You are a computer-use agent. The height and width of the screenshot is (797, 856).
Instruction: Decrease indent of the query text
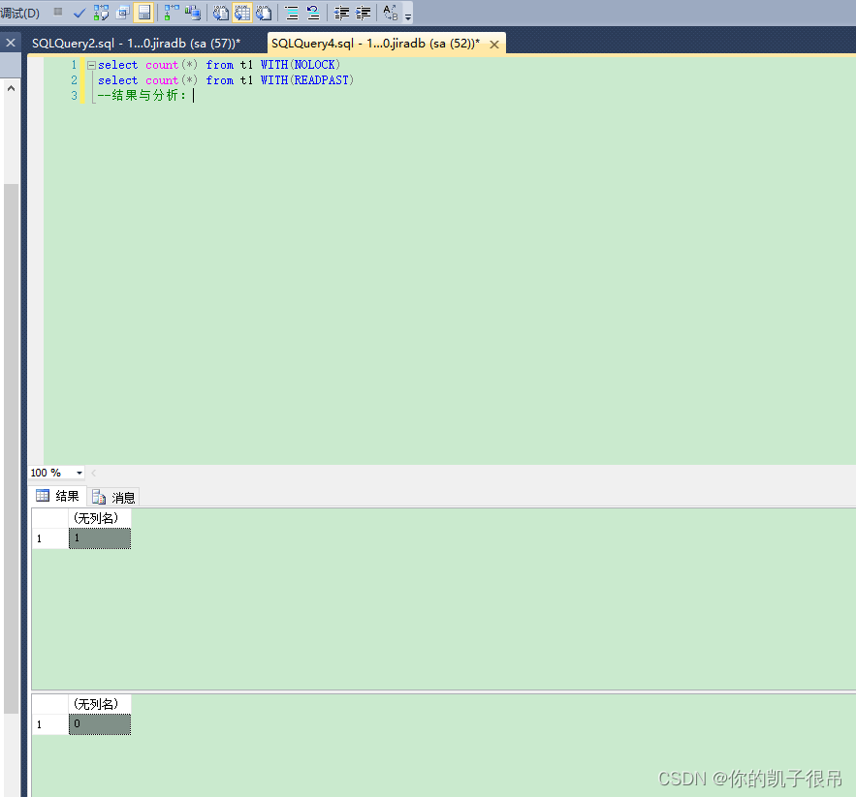pos(339,13)
